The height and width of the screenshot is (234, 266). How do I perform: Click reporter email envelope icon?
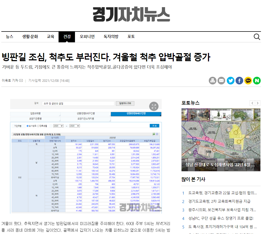(21, 80)
